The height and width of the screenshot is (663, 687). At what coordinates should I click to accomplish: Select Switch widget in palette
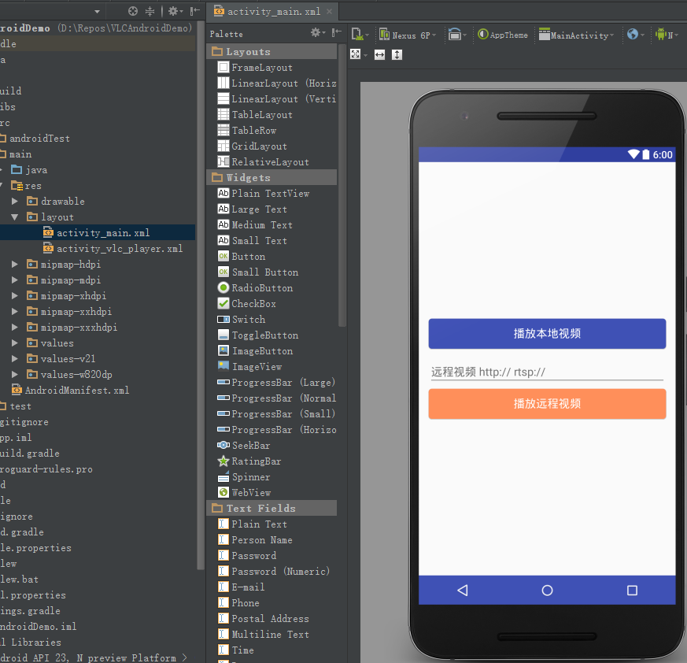coord(248,320)
